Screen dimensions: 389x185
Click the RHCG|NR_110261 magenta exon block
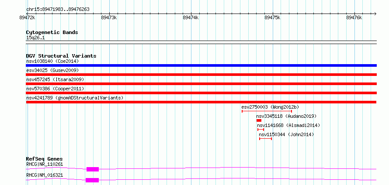click(x=93, y=169)
